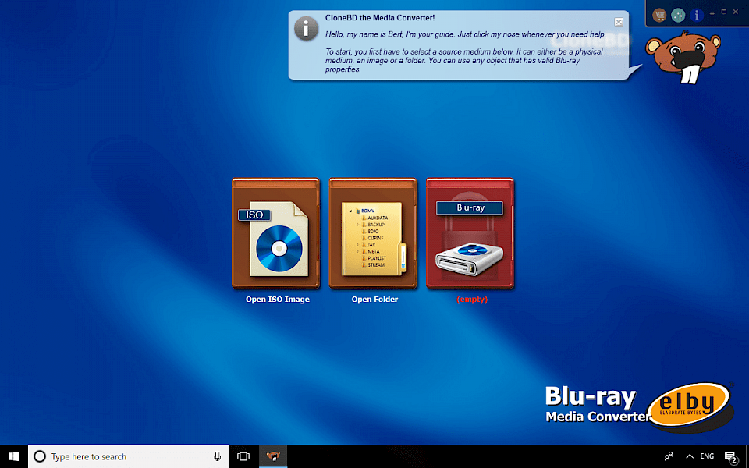Click the 'Open ISO Image' label
749x468 pixels.
(278, 300)
